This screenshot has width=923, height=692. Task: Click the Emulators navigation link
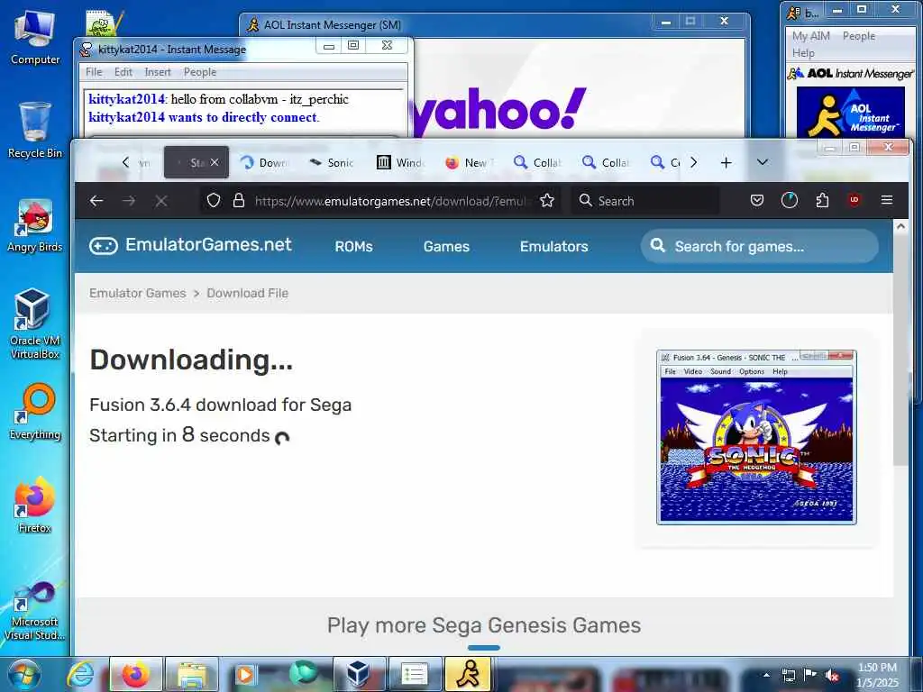pos(554,247)
